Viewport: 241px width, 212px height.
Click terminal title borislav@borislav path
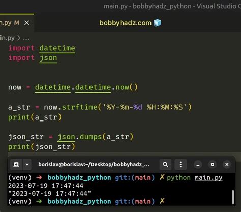(94, 164)
